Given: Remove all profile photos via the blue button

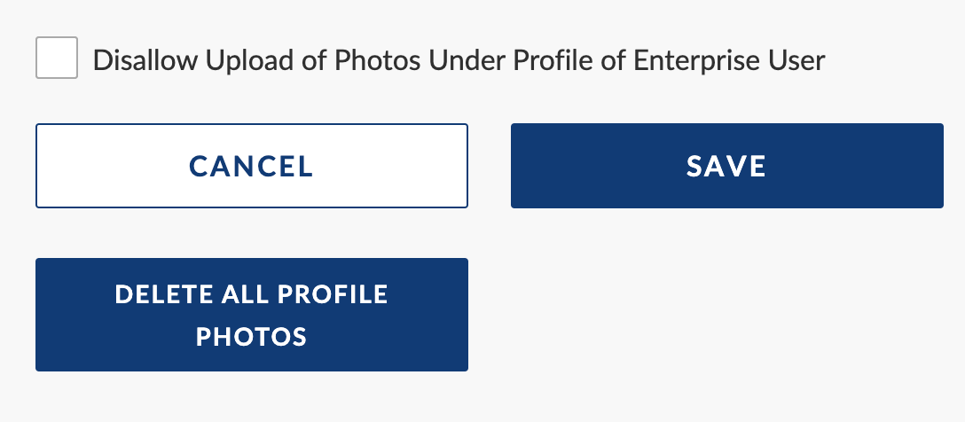Looking at the screenshot, I should tap(252, 315).
